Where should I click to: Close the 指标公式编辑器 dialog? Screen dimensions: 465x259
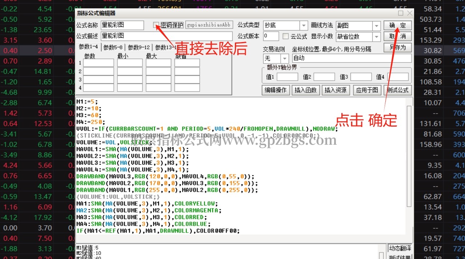[410, 13]
